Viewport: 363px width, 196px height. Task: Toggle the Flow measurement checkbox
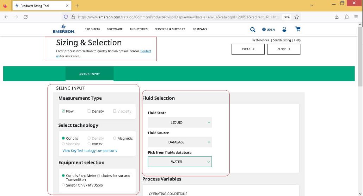(x=63, y=111)
